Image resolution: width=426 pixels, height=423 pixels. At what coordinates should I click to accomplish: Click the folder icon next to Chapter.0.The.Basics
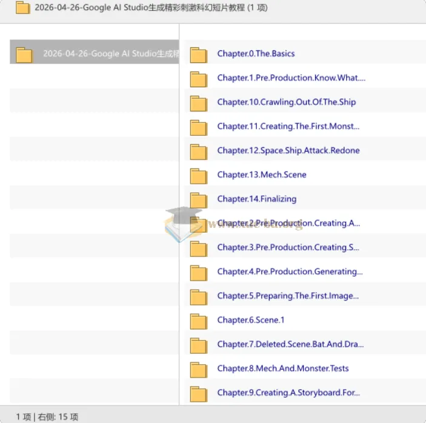click(x=199, y=55)
